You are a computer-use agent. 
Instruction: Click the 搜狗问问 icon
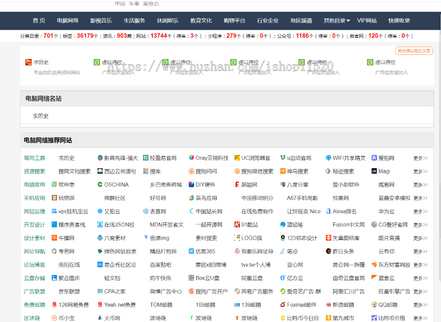point(191,171)
